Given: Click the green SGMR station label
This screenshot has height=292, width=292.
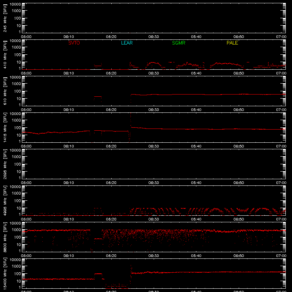Looking at the screenshot, I should (178, 43).
